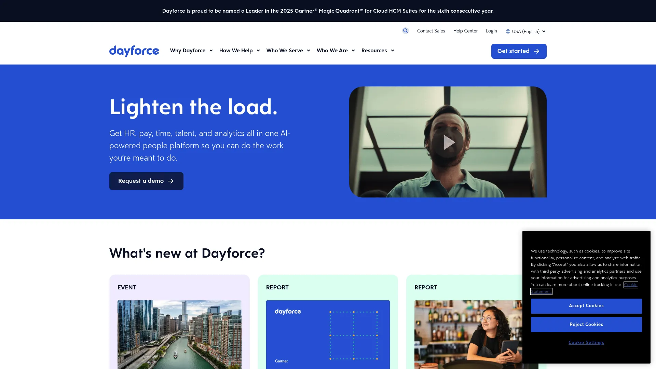Click the Login link

pyautogui.click(x=491, y=31)
